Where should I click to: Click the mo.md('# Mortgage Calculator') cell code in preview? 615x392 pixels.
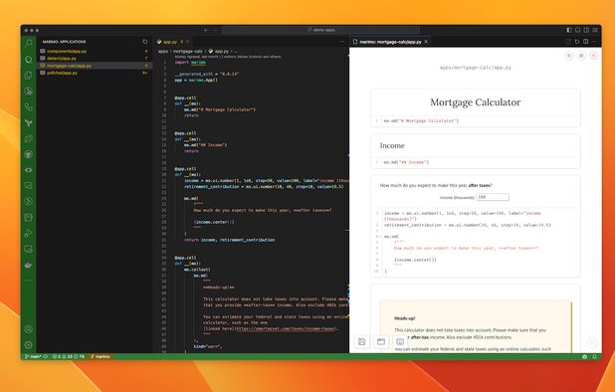pyautogui.click(x=421, y=120)
